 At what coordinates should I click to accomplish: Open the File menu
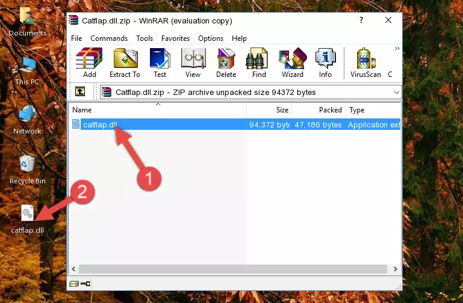(76, 38)
